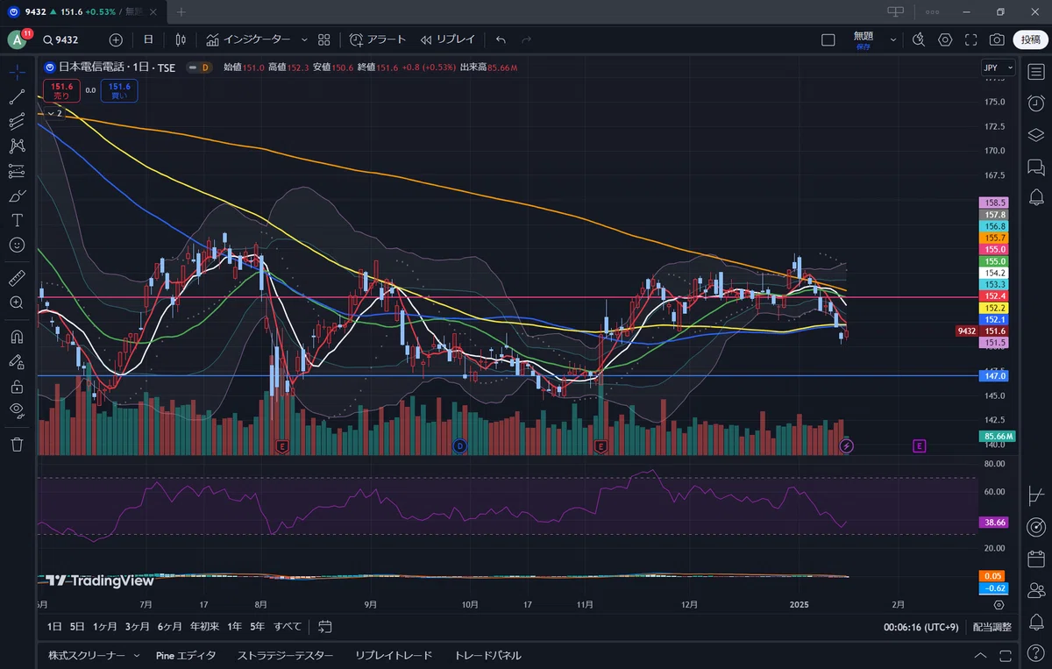Open the compare or add symbol button

point(116,39)
